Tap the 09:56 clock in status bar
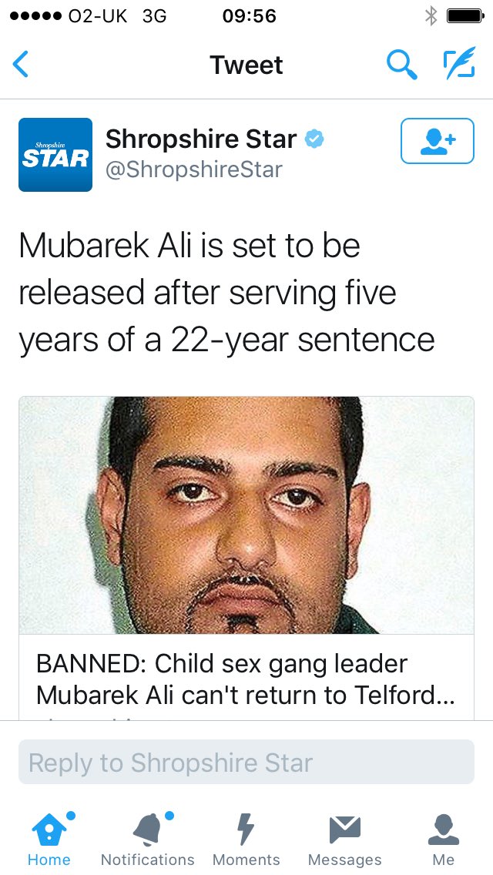Screen dimensions: 493x875 pos(249,16)
